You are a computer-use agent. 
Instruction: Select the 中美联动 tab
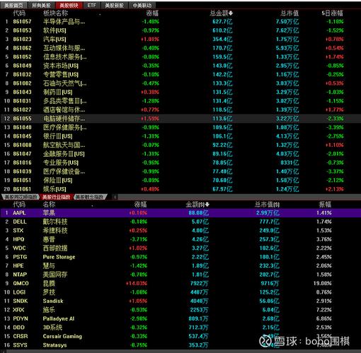[142, 6]
